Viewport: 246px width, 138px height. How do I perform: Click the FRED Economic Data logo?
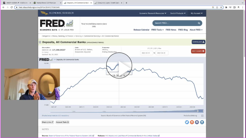point(57,25)
